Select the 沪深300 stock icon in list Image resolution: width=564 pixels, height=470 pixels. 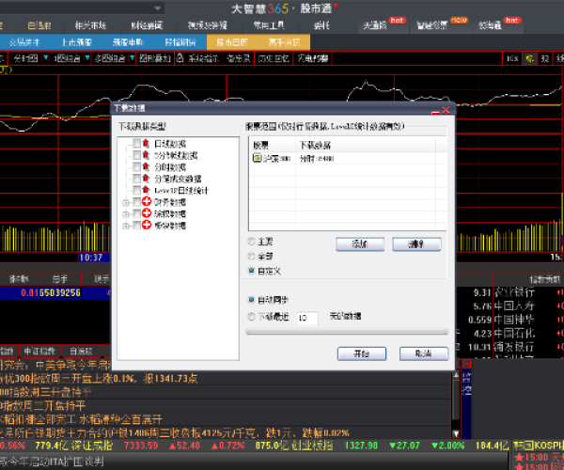coord(258,159)
